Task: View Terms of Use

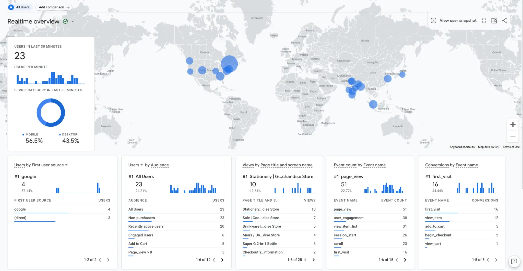Action: pyautogui.click(x=511, y=147)
